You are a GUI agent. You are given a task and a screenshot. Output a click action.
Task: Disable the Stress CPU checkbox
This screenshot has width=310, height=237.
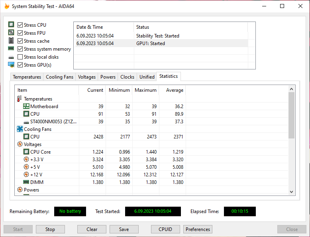(x=20, y=25)
